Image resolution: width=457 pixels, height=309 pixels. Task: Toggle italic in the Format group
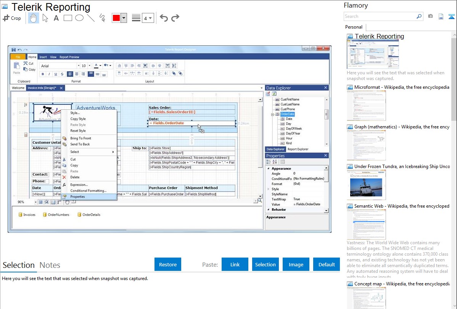click(x=49, y=74)
